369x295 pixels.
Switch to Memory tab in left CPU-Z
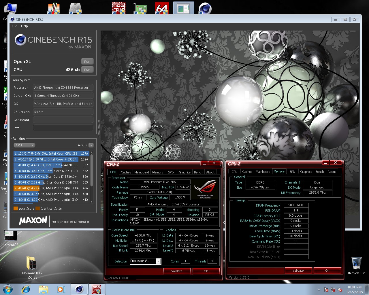[158, 172]
